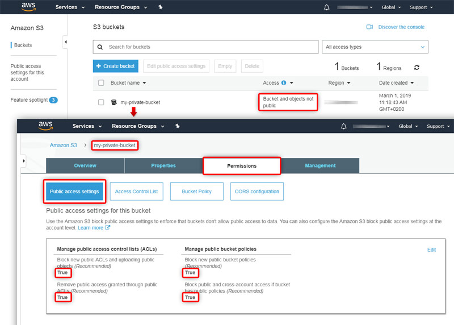
Task: Collapse the left Amazon S3 sidebar
Action: click(x=65, y=42)
